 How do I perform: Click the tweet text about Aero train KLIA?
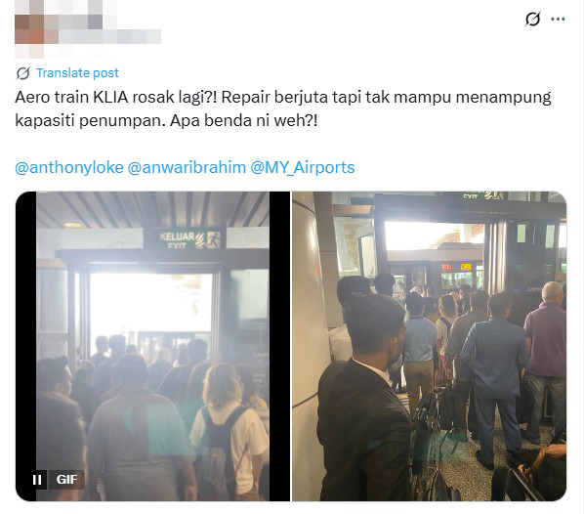pyautogui.click(x=283, y=108)
